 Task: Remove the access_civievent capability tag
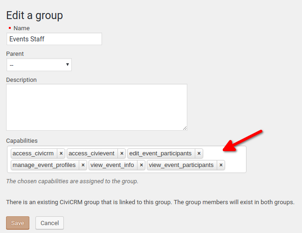coord(122,153)
